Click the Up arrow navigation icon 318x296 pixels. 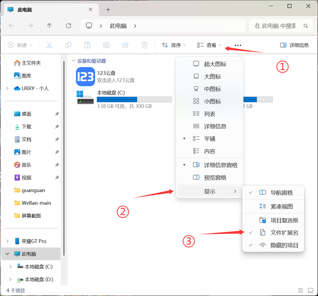49,26
